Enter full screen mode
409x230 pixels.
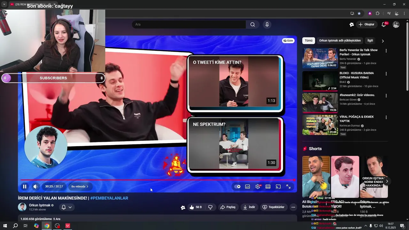(x=289, y=187)
